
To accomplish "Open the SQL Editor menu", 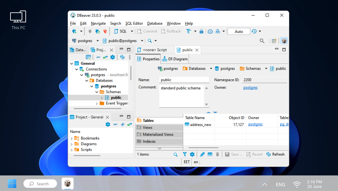I will coord(134,23).
